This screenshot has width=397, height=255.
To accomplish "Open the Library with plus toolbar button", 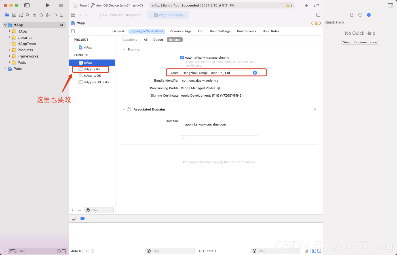I will 307,5.
